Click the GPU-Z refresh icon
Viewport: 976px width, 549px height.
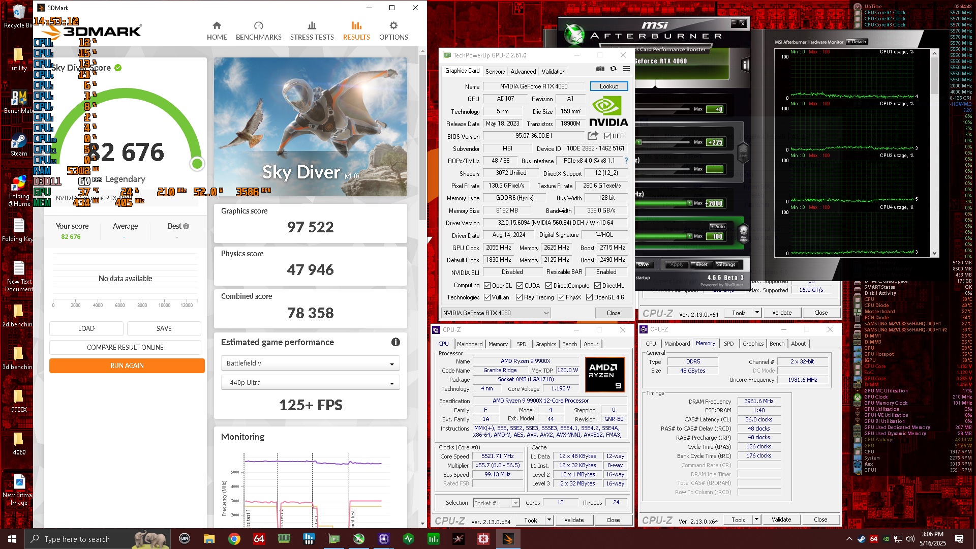coord(614,69)
